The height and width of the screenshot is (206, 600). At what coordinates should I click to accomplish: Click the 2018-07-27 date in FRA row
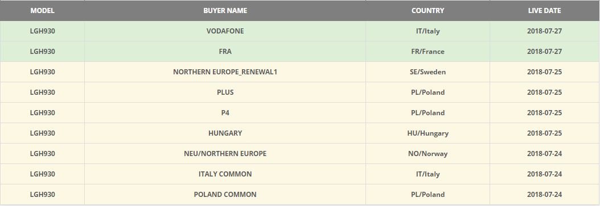pos(545,52)
